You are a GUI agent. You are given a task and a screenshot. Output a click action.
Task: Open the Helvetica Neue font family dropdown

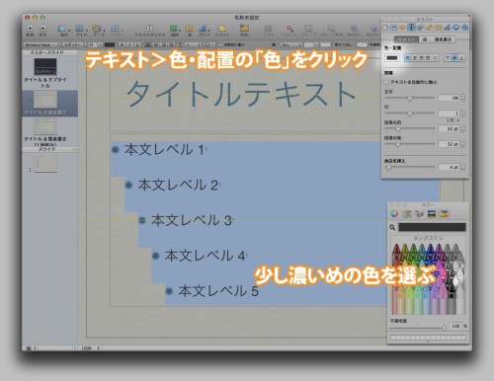click(41, 44)
